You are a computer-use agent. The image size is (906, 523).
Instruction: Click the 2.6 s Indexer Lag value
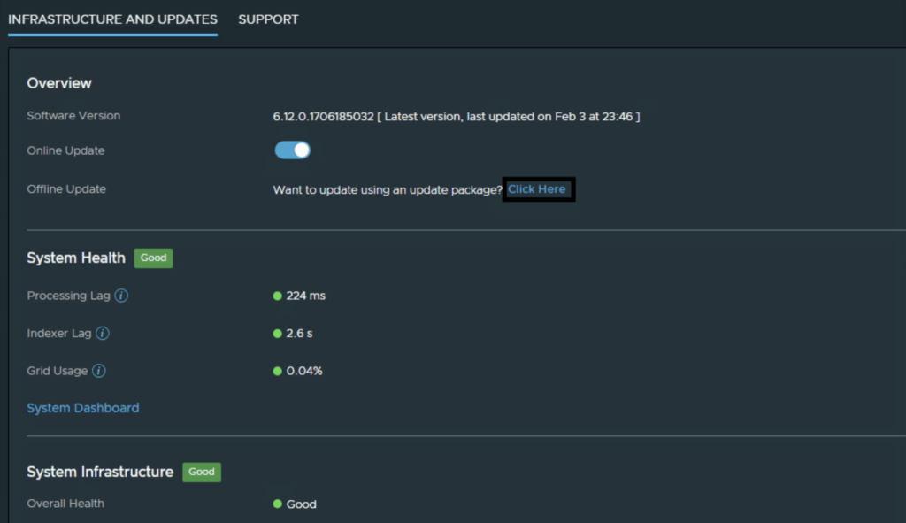click(x=299, y=334)
